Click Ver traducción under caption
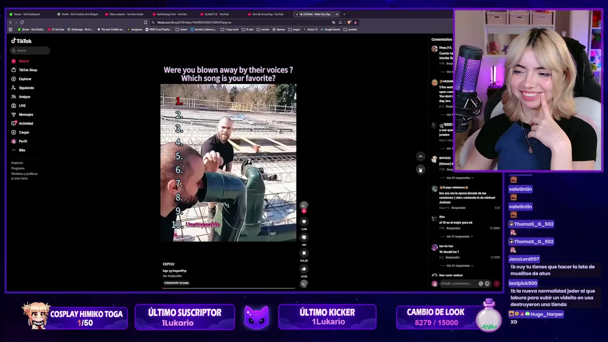Image resolution: width=608 pixels, height=342 pixels. point(172,276)
